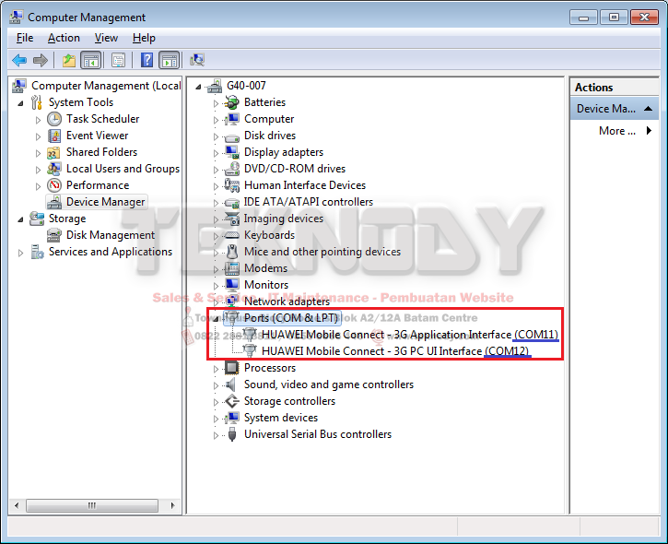668x544 pixels.
Task: Click the Imaging devices camera icon
Action: click(232, 219)
